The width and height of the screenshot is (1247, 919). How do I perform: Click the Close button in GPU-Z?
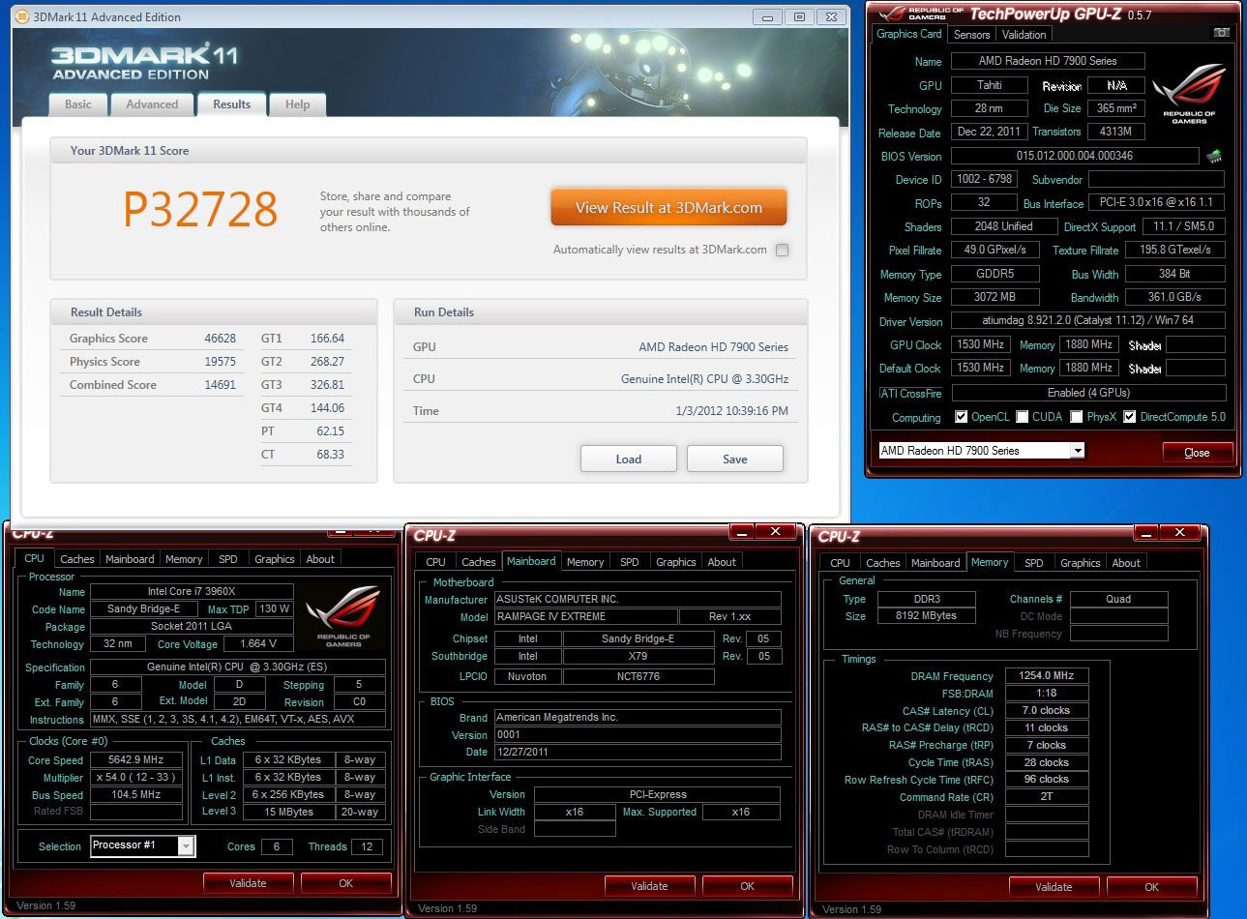click(x=1197, y=452)
